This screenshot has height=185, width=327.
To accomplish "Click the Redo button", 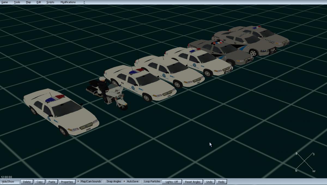I will pos(221,182).
